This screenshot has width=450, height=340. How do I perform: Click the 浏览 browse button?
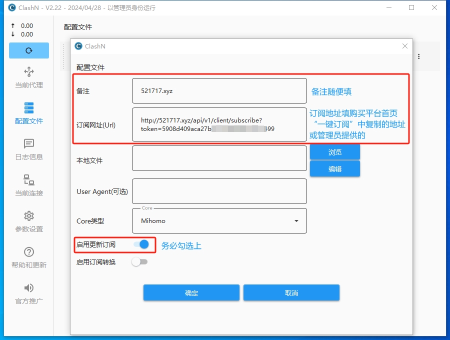[334, 151]
